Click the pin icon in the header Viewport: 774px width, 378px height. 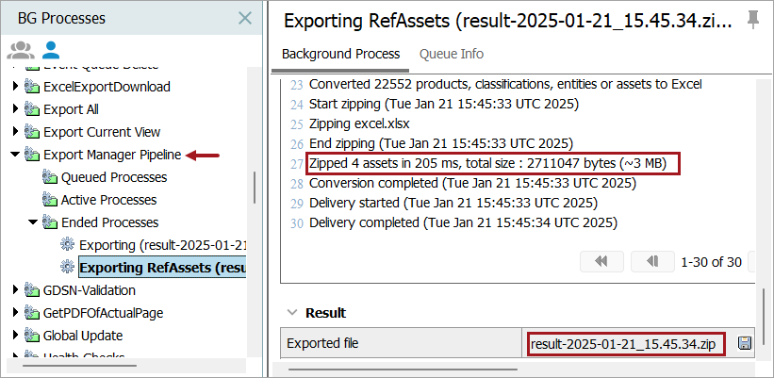point(752,21)
